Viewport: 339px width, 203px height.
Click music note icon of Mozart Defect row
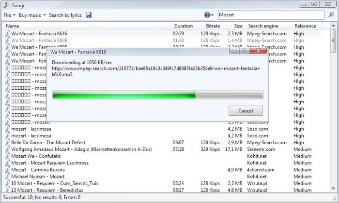tap(8, 143)
